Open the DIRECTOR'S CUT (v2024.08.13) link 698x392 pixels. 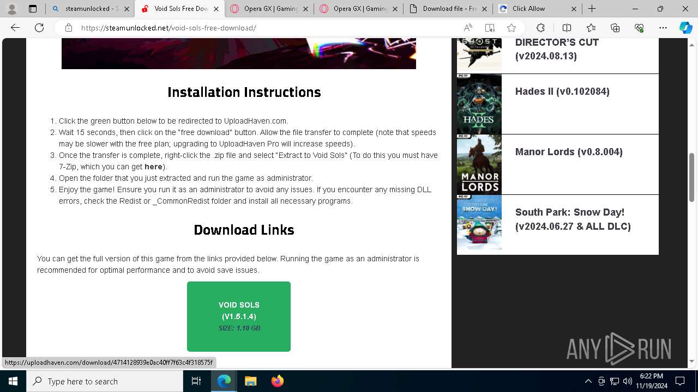point(557,49)
